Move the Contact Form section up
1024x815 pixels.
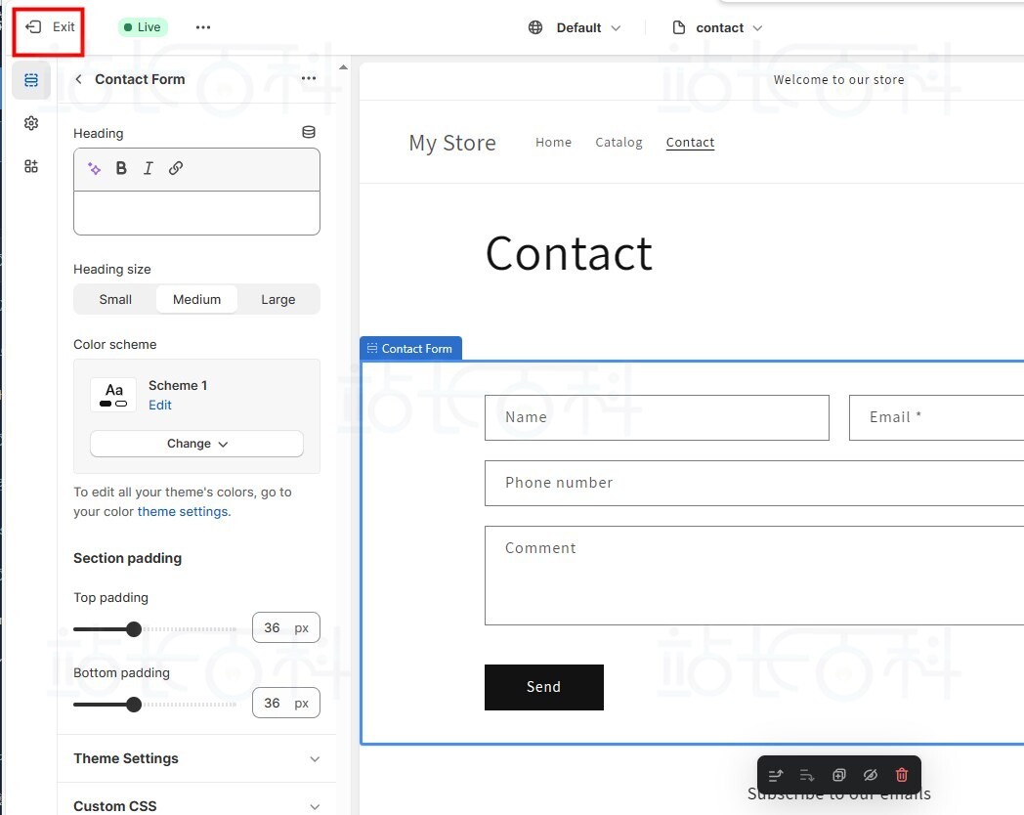(x=775, y=775)
